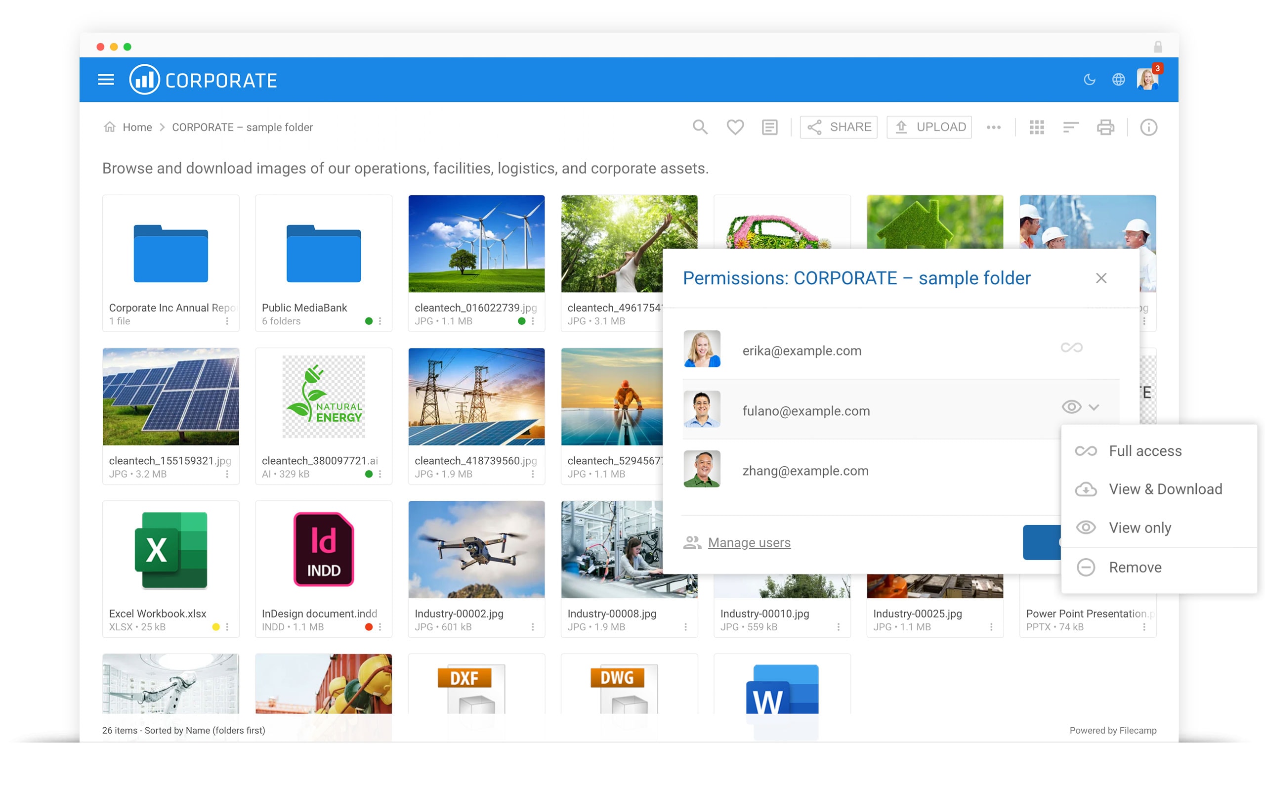This screenshot has height=791, width=1265.
Task: Open the Public MediaBank folder
Action: (324, 254)
